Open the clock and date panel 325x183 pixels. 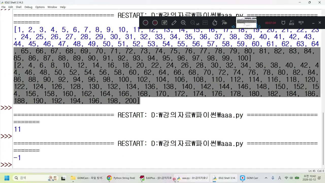pos(310,178)
